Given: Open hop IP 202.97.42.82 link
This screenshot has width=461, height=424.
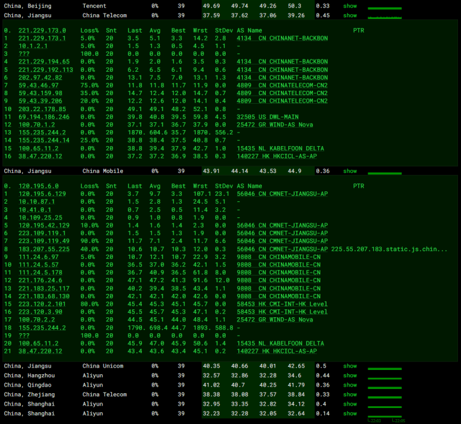Looking at the screenshot, I should pos(41,77).
